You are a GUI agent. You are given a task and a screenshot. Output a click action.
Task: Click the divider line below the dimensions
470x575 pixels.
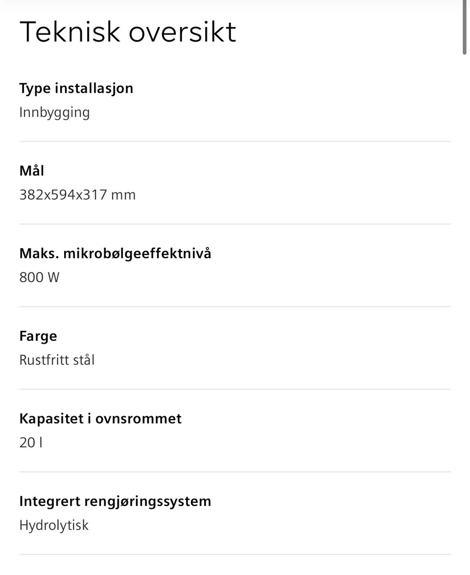click(x=235, y=224)
